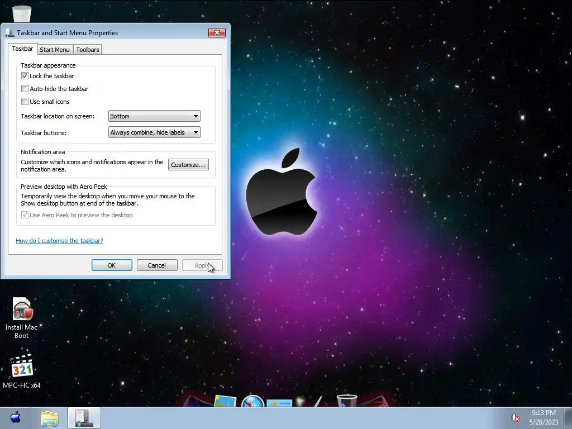Switch to the Toolbars tab
Image resolution: width=572 pixels, height=429 pixels.
88,50
